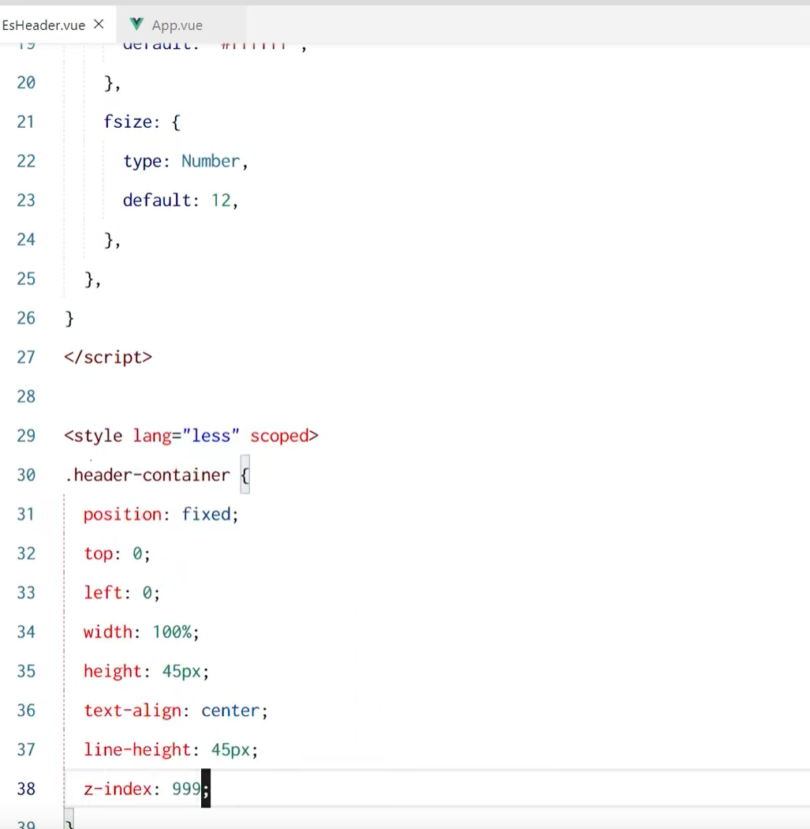Image resolution: width=810 pixels, height=829 pixels.
Task: Click line number 34
Action: pyautogui.click(x=26, y=632)
